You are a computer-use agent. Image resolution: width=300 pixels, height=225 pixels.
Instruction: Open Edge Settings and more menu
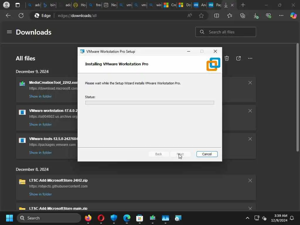pyautogui.click(x=281, y=16)
